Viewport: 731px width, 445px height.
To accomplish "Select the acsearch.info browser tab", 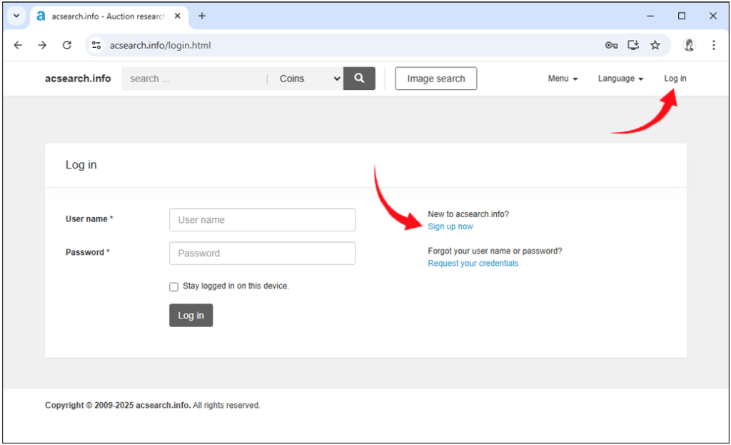I will (107, 16).
